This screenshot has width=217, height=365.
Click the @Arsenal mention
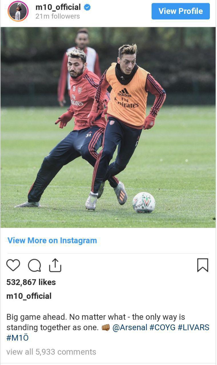pos(130,327)
